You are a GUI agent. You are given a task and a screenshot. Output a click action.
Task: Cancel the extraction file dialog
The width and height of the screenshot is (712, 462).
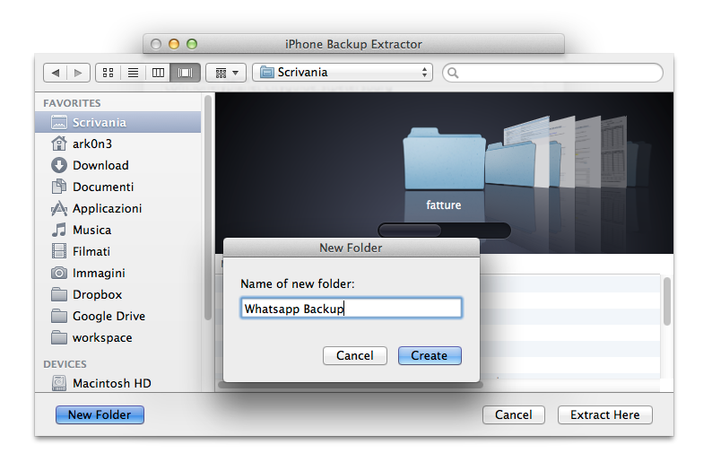(x=514, y=414)
